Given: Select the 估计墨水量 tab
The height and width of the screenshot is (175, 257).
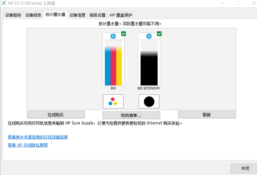Looking at the screenshot, I should click(55, 15).
